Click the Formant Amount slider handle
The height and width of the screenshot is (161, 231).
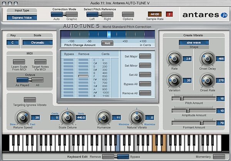[x=201, y=123]
